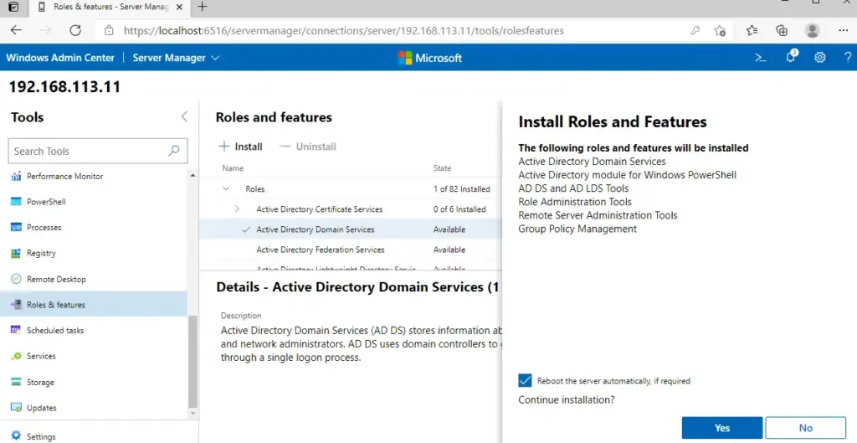This screenshot has height=443, width=857.
Task: Click the Roles & features browser tab
Action: tap(111, 7)
